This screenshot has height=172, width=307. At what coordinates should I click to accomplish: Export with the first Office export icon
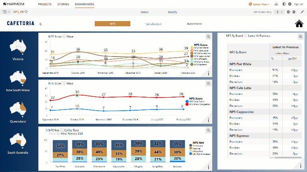point(289,12)
